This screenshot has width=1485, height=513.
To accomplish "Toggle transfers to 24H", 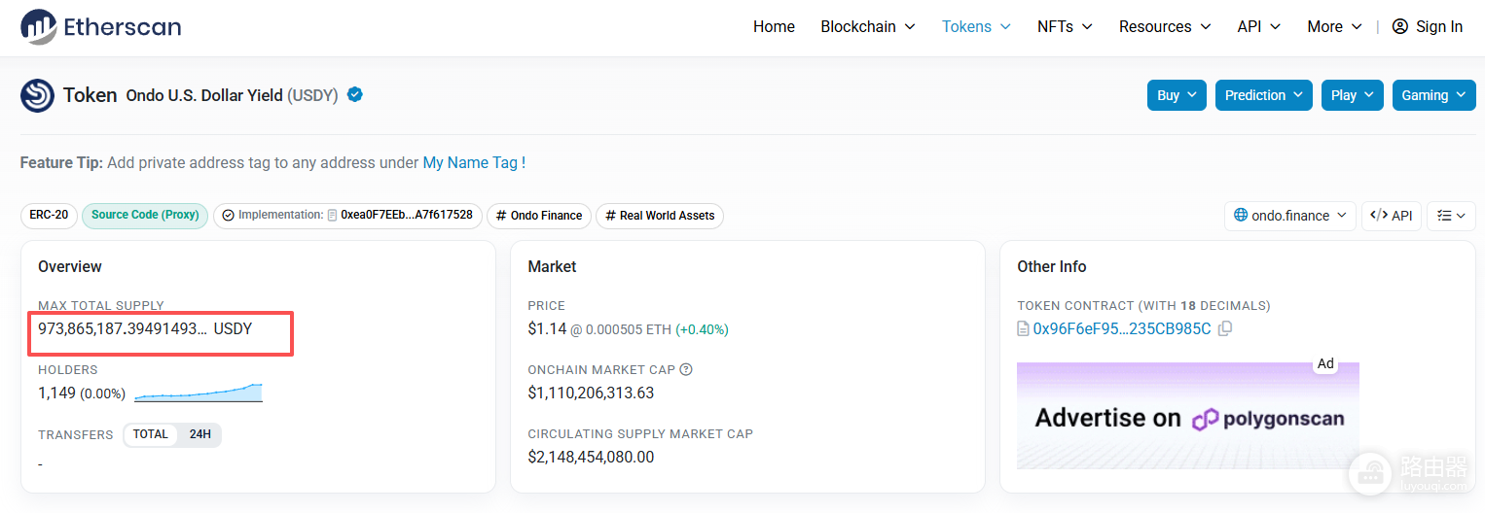I will pos(200,434).
